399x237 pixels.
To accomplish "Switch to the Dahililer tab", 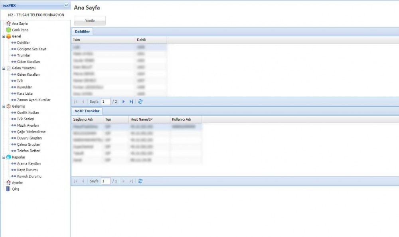I will point(82,31).
